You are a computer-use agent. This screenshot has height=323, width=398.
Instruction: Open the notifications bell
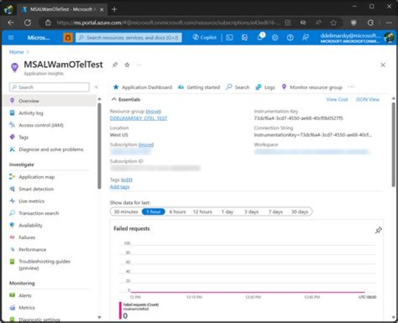pos(260,38)
